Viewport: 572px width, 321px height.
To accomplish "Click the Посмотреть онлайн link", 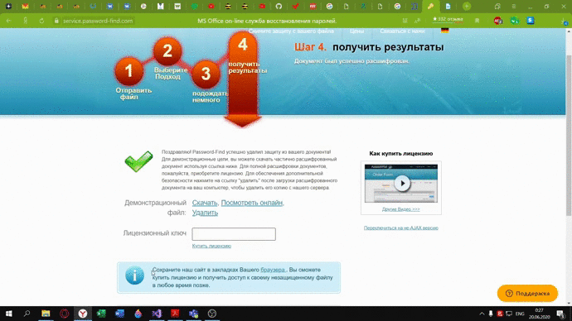I will tap(252, 203).
